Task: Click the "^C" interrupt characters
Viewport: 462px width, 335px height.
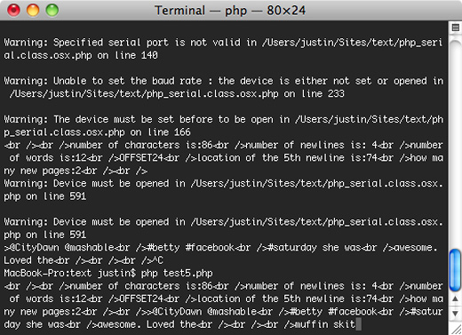Action: (157, 260)
